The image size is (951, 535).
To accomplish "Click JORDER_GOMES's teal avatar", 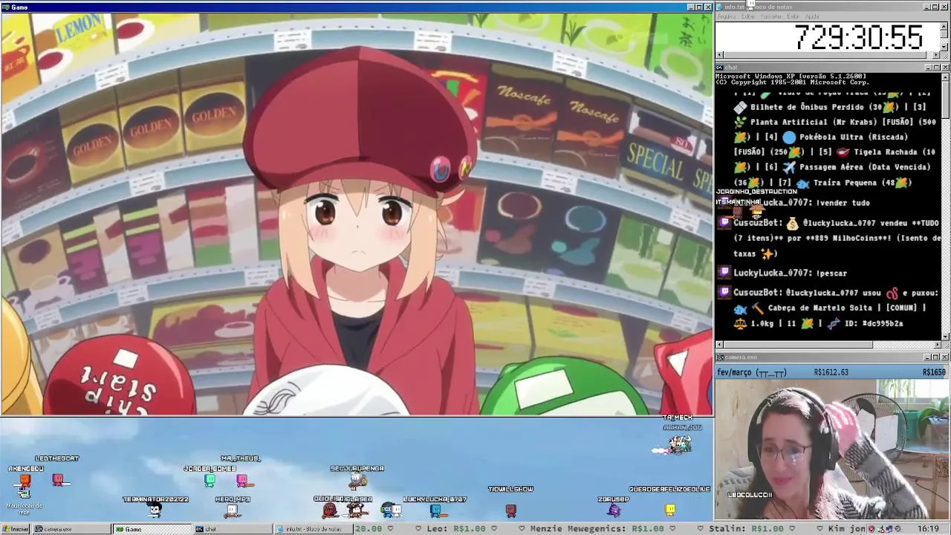I will point(210,480).
